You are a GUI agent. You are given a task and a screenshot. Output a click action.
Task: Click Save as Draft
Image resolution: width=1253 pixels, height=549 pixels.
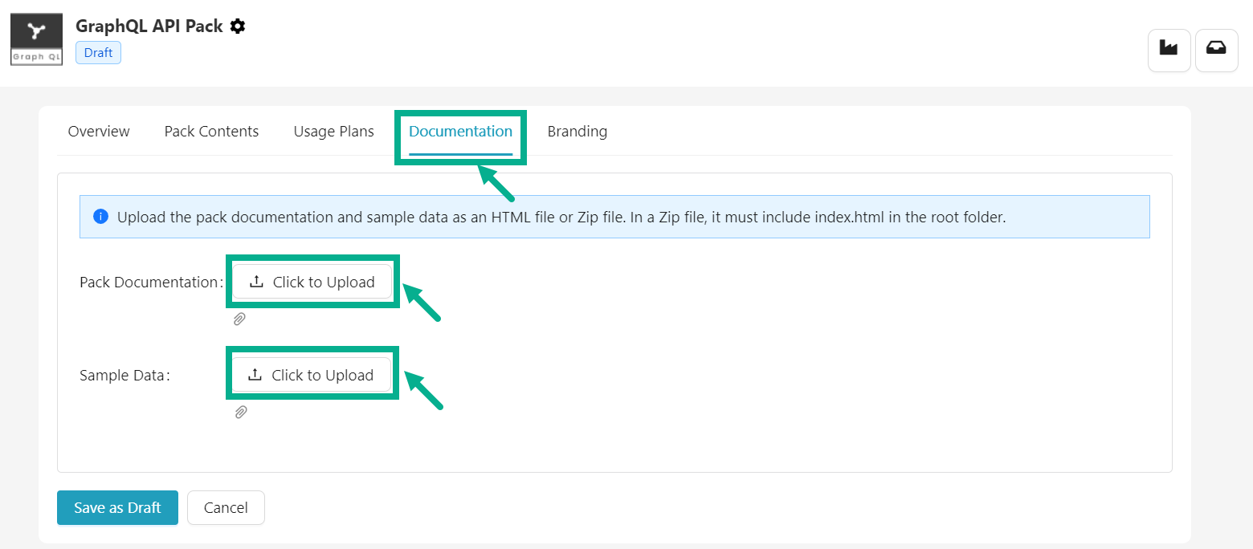(x=117, y=507)
